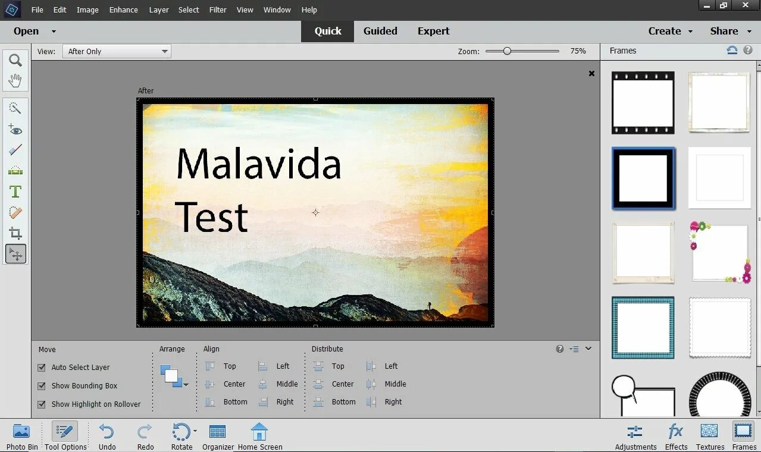Screen dimensions: 761x452
Task: Open the Frames panel button
Action: coord(744,436)
